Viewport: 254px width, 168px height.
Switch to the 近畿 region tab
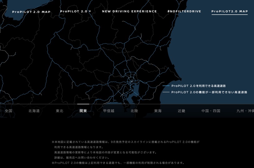click(181, 111)
